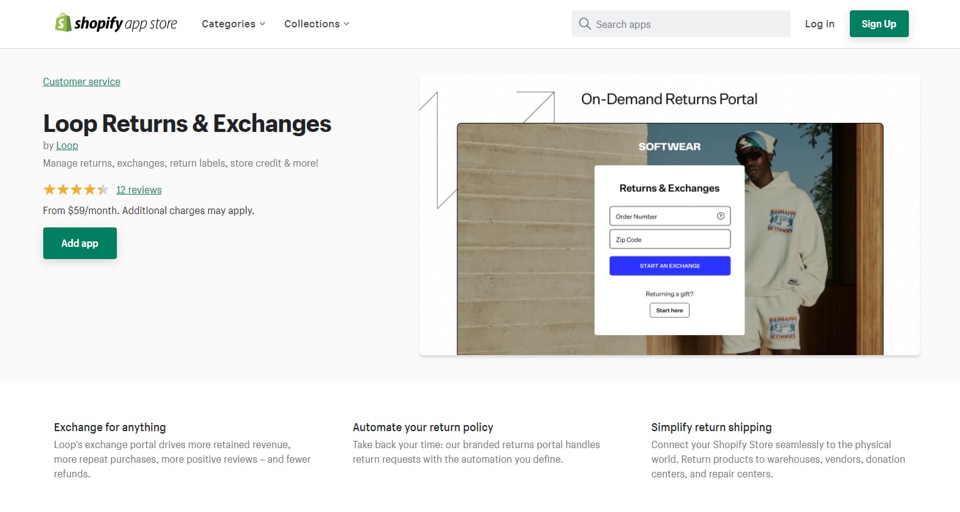960x512 pixels.
Task: View the 12 reviews link
Action: [139, 190]
